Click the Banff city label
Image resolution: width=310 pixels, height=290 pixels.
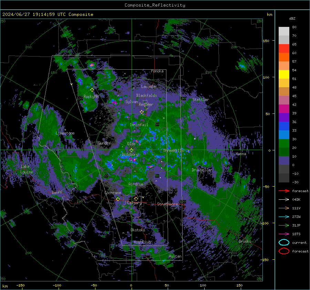tap(57, 192)
